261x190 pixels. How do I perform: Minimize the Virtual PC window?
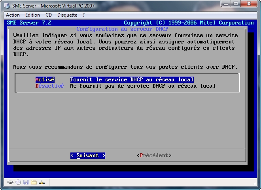(x=226, y=4)
